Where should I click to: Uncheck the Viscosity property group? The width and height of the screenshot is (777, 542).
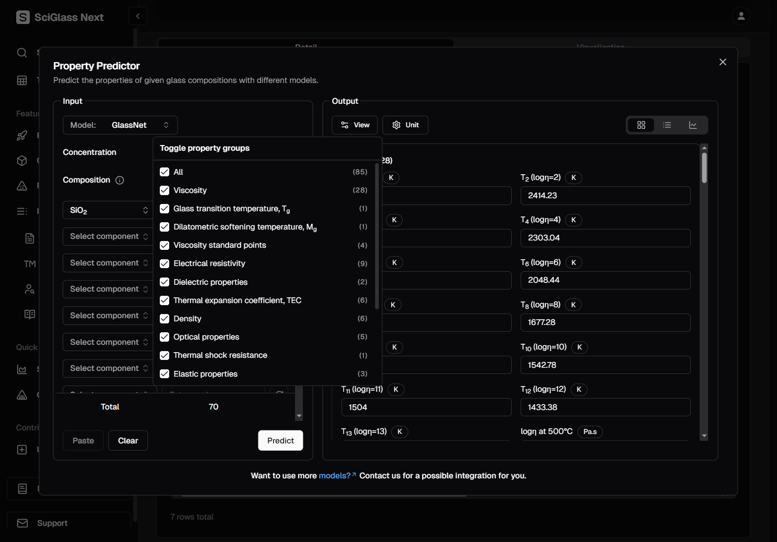[x=164, y=190]
